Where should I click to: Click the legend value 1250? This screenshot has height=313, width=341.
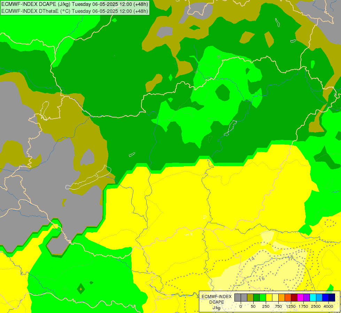point(291,306)
